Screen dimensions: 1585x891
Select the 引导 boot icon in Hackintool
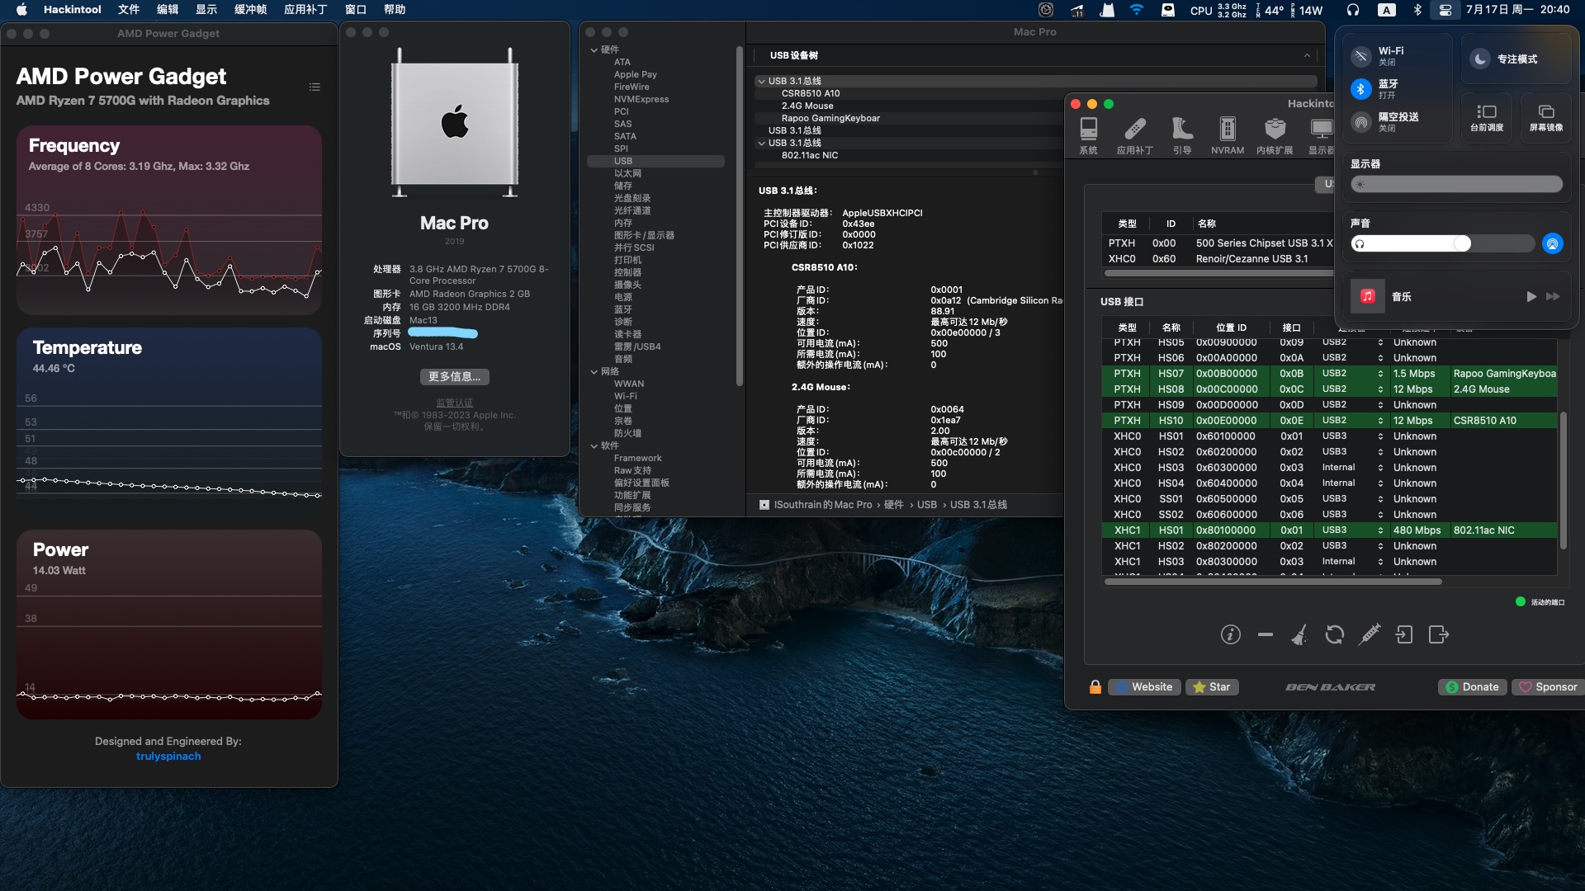pos(1182,135)
